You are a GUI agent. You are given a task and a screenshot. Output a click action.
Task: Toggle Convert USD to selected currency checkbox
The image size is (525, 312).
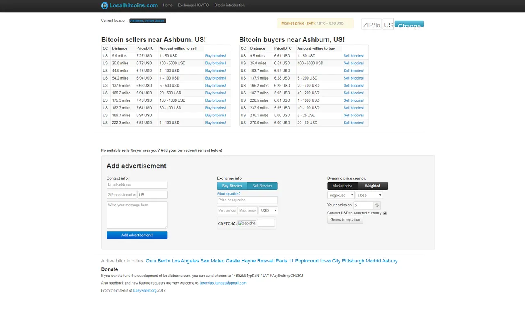pos(385,213)
